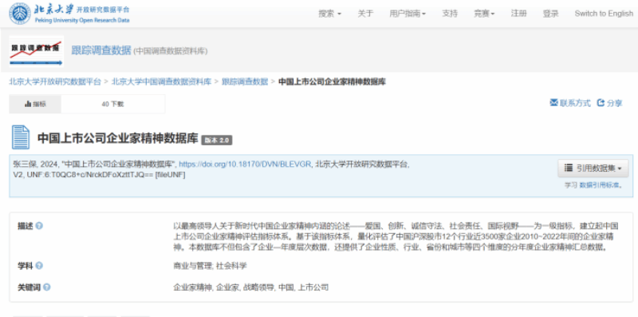Click the help icon beside 学科
Screen dimensions: 638x317
tap(39, 266)
